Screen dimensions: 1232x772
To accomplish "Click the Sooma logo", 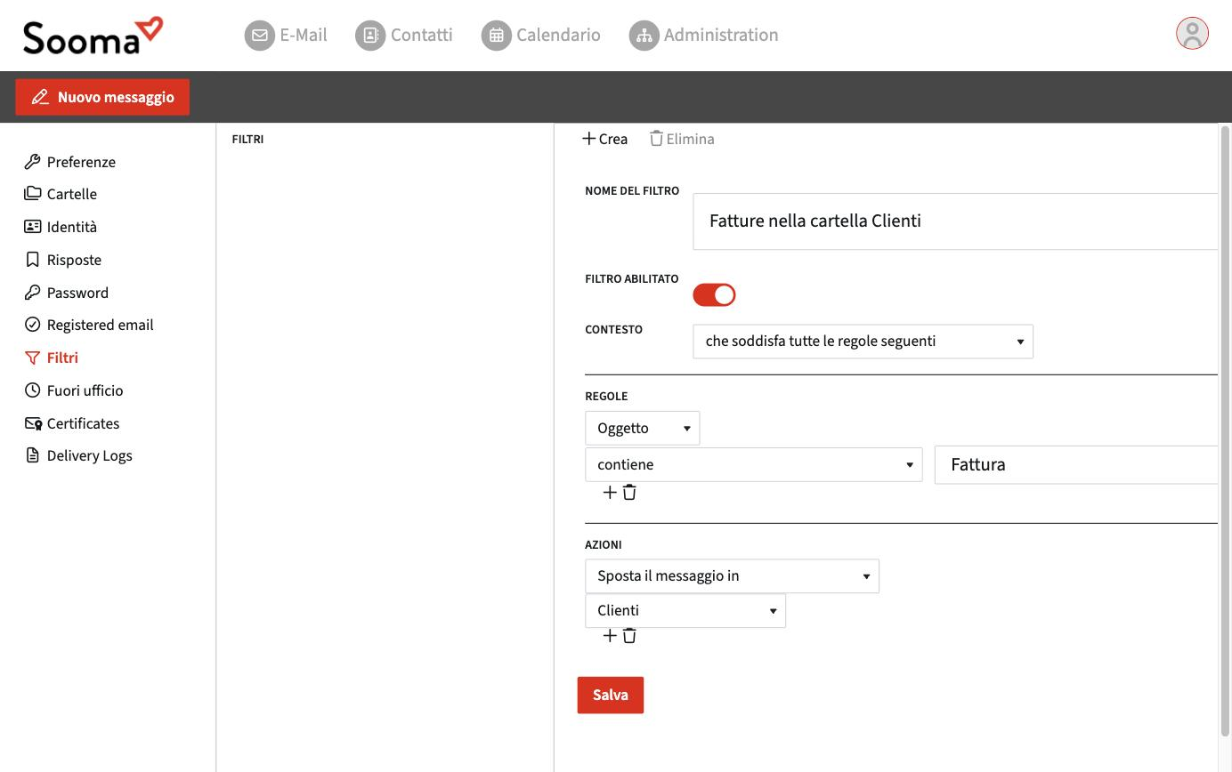I will point(93,36).
